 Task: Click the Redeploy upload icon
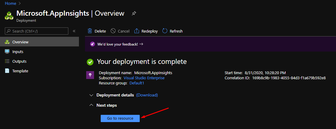pos(136,31)
